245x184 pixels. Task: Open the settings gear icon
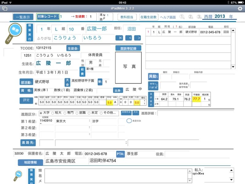tap(240, 9)
